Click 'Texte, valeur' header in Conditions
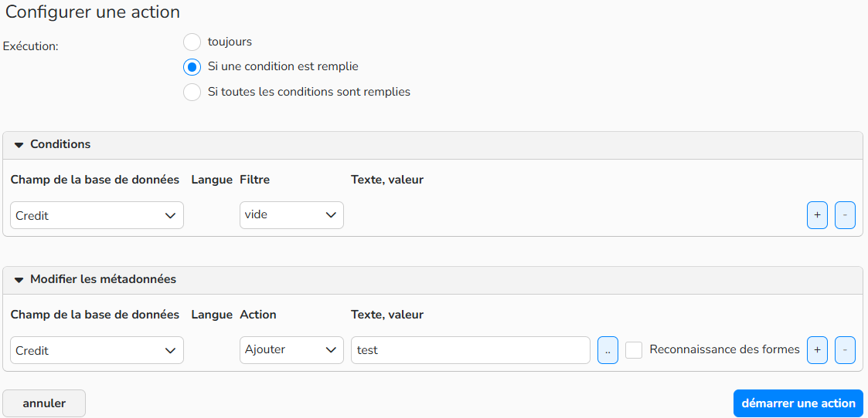The width and height of the screenshot is (868, 418). pyautogui.click(x=387, y=180)
